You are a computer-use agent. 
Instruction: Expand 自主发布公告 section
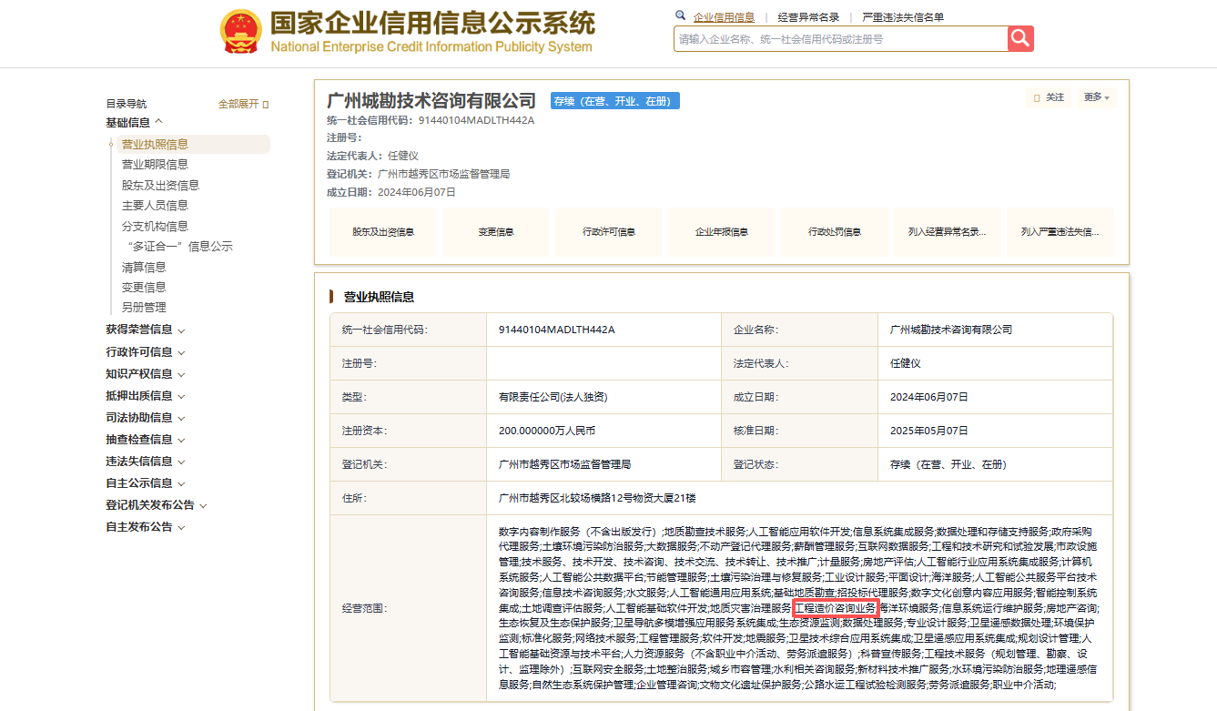146,527
